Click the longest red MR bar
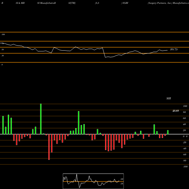This screenshot has height=189, width=189. [49, 147]
